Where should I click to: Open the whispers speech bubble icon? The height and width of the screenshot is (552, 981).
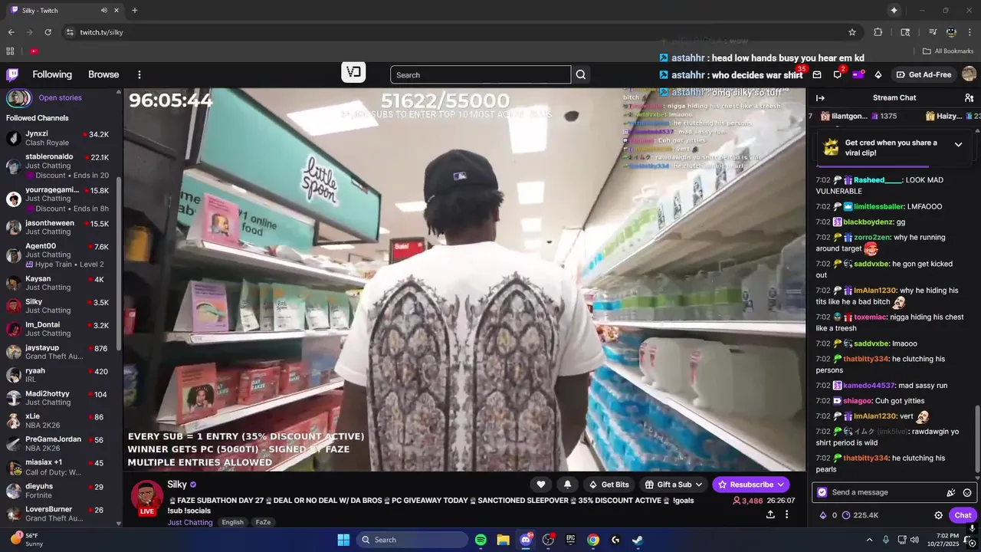(837, 74)
